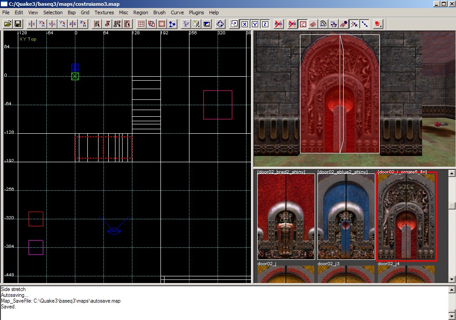Open the Selection menu
The image size is (456, 320).
click(53, 12)
